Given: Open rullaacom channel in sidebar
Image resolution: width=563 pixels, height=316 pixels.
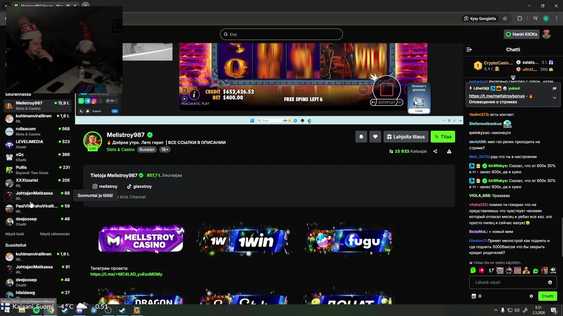Looking at the screenshot, I should (x=37, y=131).
